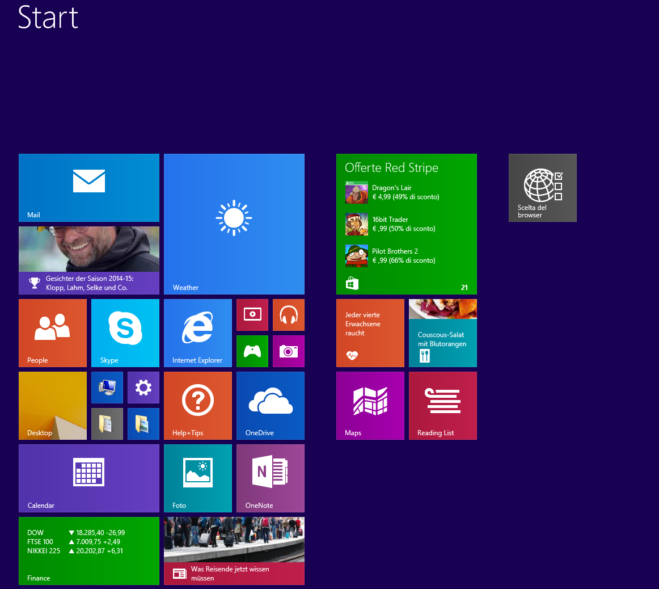659x589 pixels.
Task: Click the FTSE 100 stock row
Action: [74, 542]
